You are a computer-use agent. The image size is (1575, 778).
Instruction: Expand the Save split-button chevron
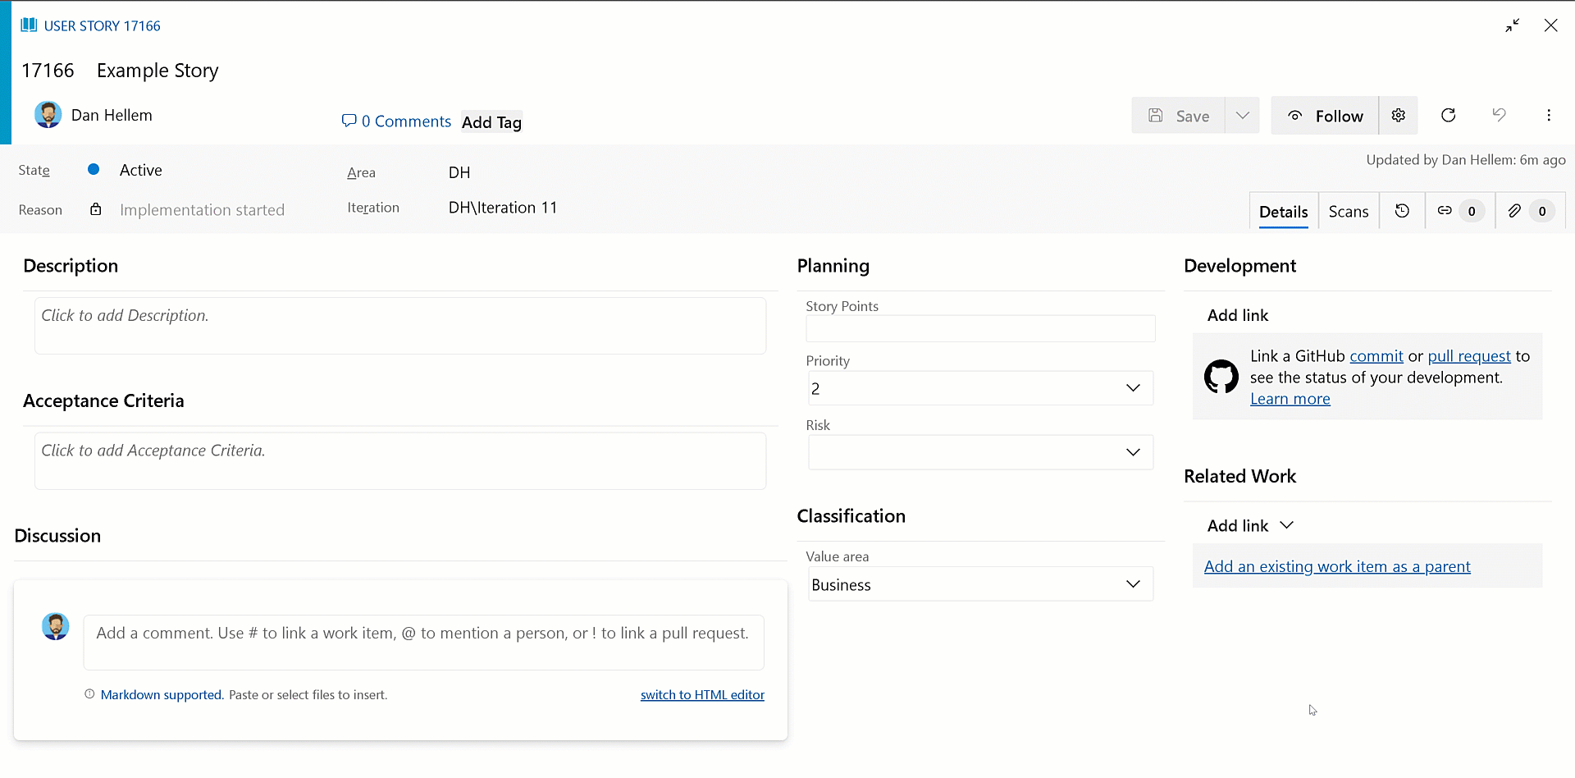pos(1242,115)
